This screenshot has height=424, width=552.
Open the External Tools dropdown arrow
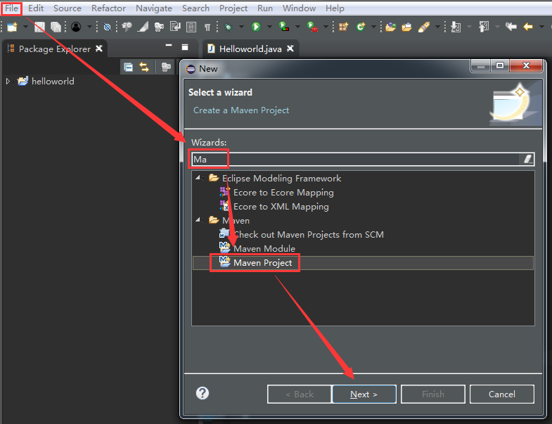coord(326,27)
